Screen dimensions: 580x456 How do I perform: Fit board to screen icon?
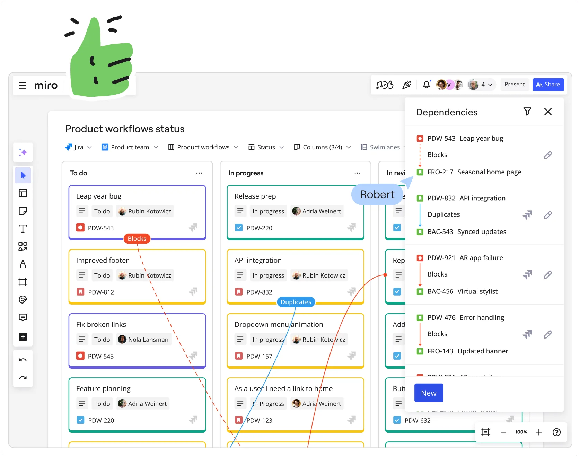coord(486,432)
